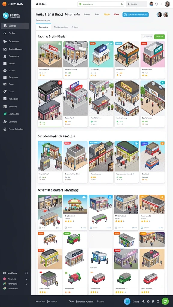Click the orange badge on red bus thumbnail
The image size is (173, 307).
[x=162, y=143]
